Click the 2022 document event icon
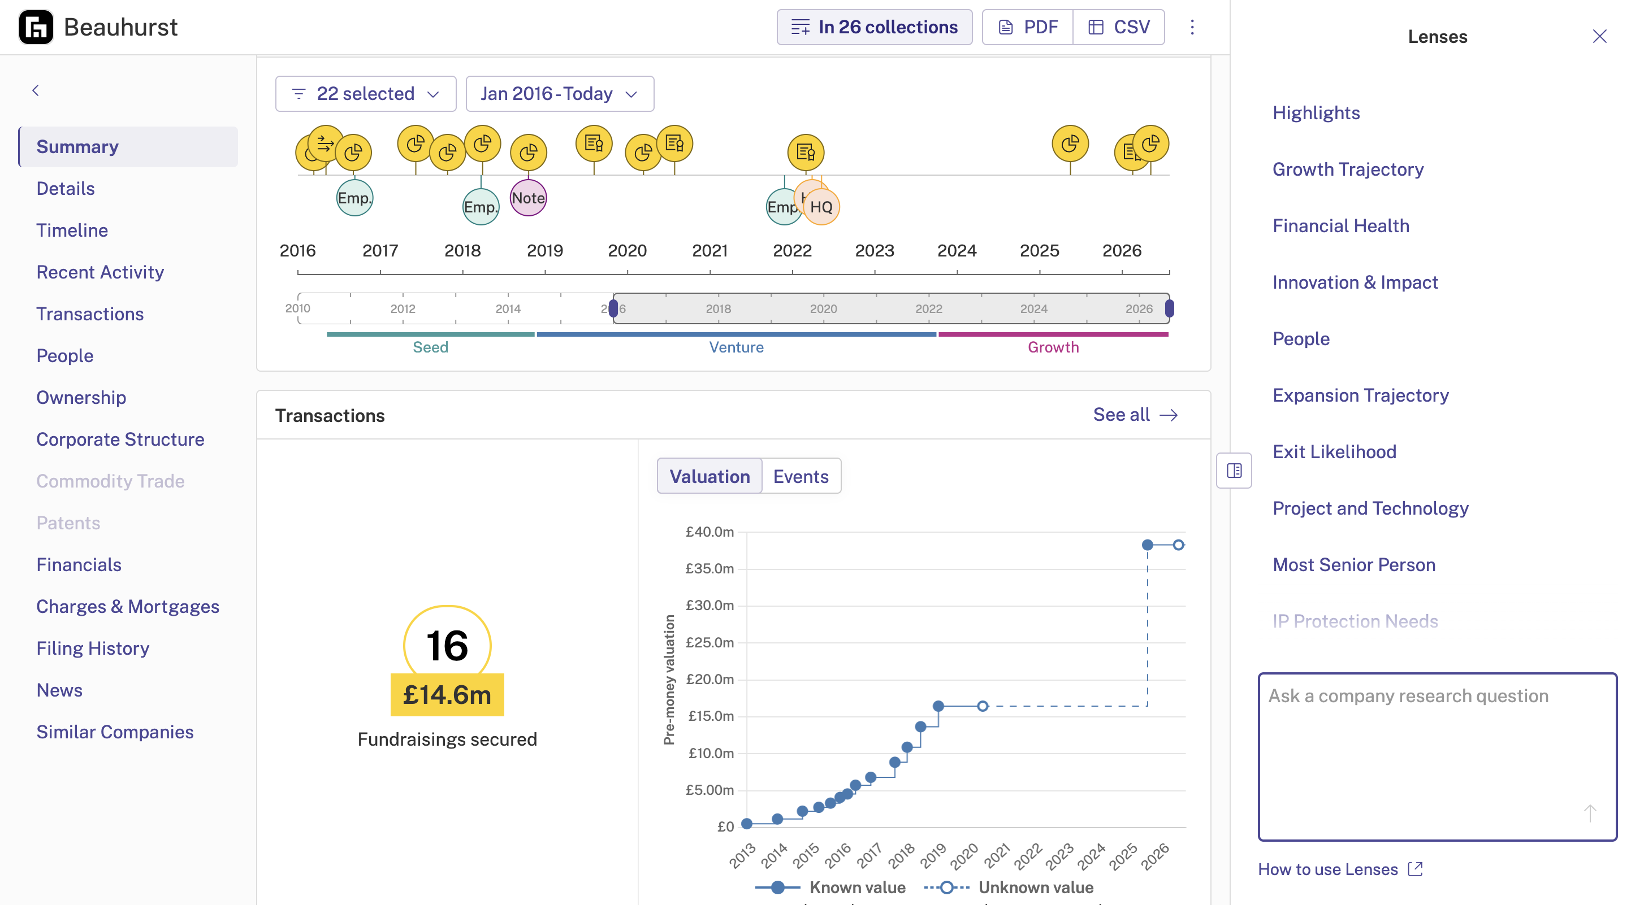Image resolution: width=1644 pixels, height=905 pixels. click(806, 153)
